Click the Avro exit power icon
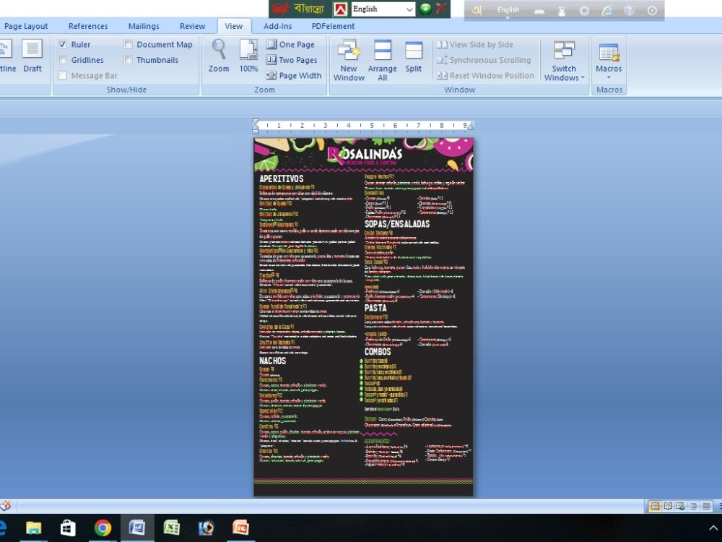The image size is (722, 542). tap(652, 10)
